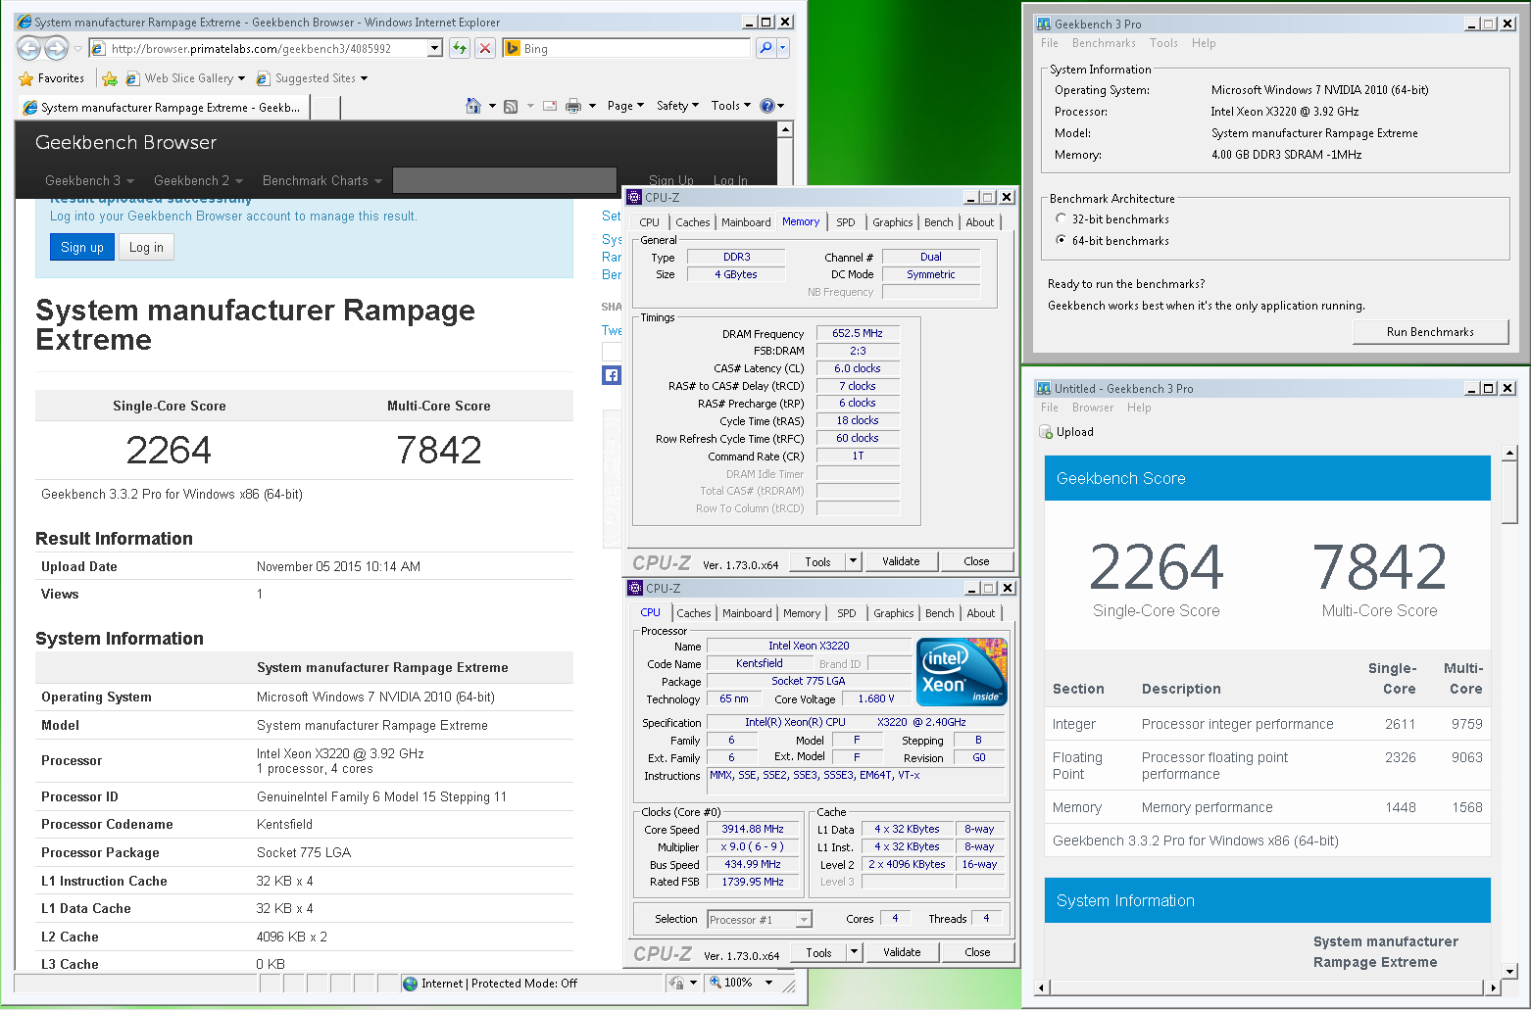The width and height of the screenshot is (1531, 1010).
Task: Click the Log in button
Action: [x=146, y=247]
